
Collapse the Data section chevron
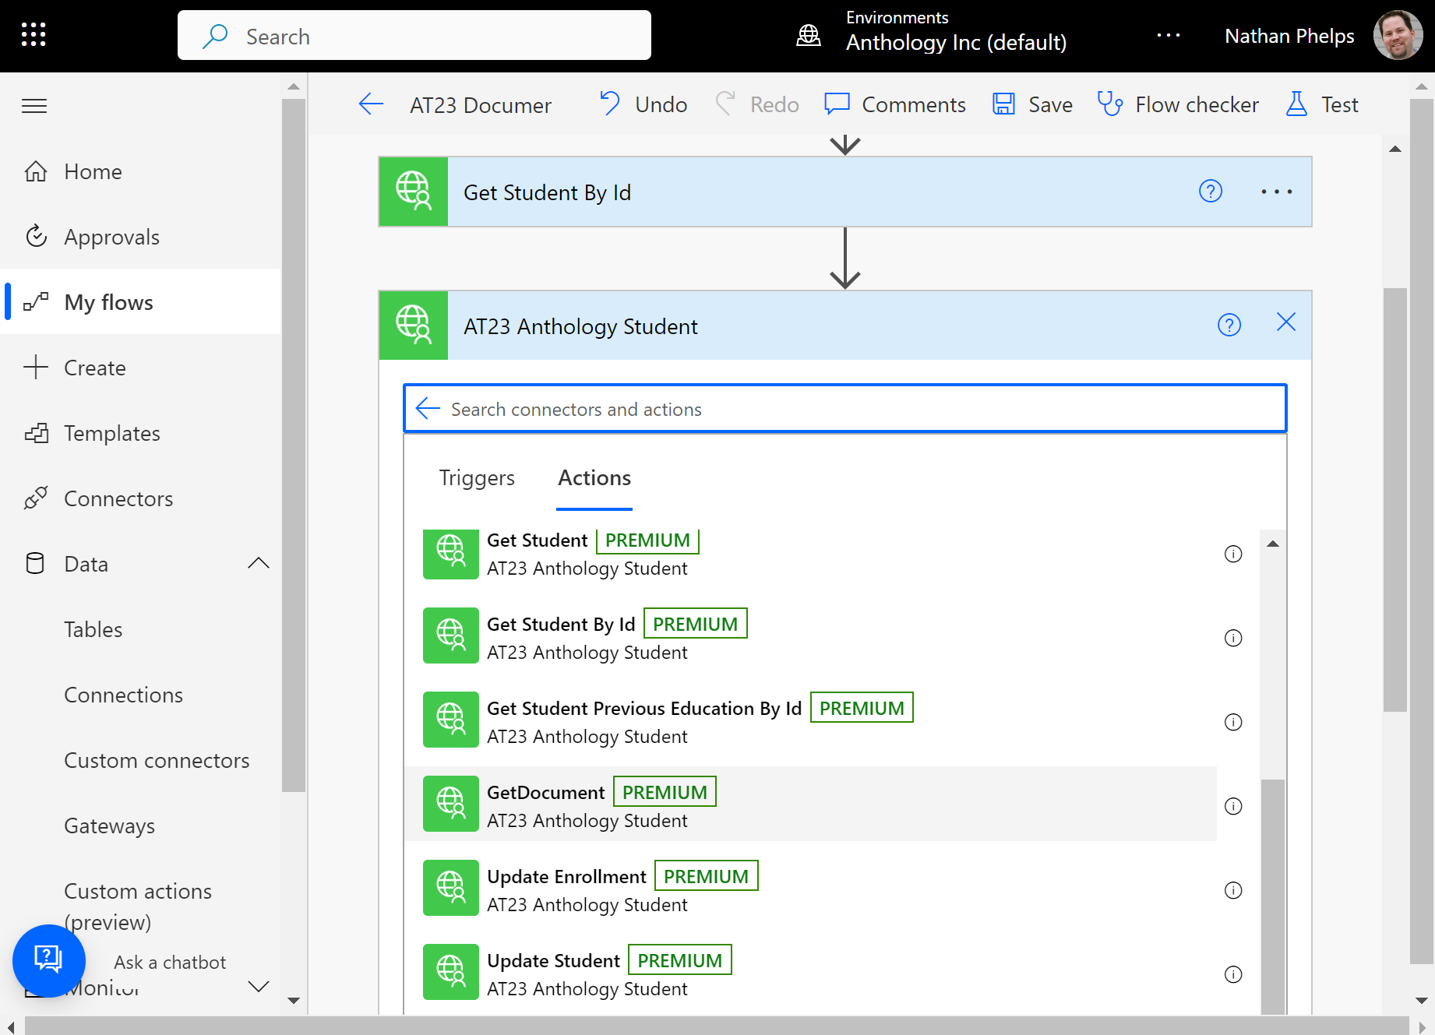(x=258, y=563)
